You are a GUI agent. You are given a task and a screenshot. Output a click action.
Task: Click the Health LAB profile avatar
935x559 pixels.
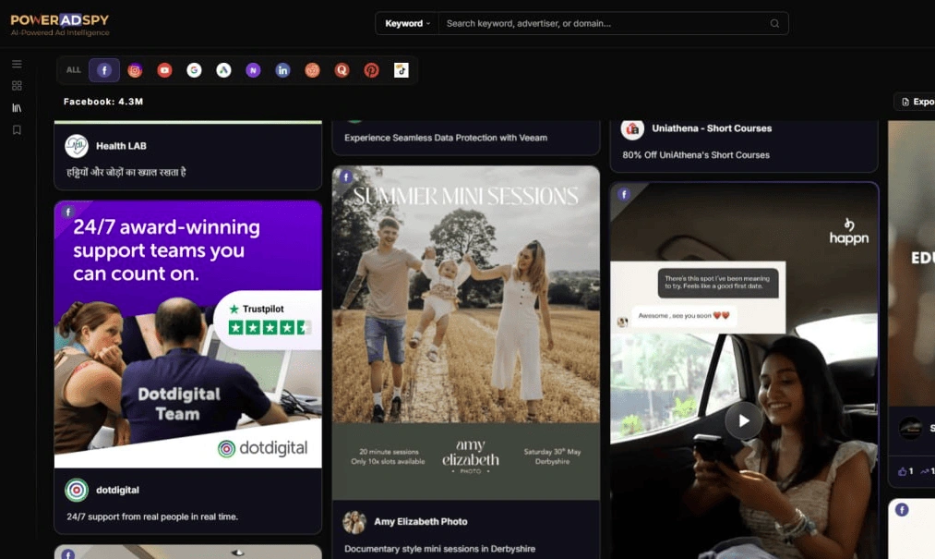[77, 146]
